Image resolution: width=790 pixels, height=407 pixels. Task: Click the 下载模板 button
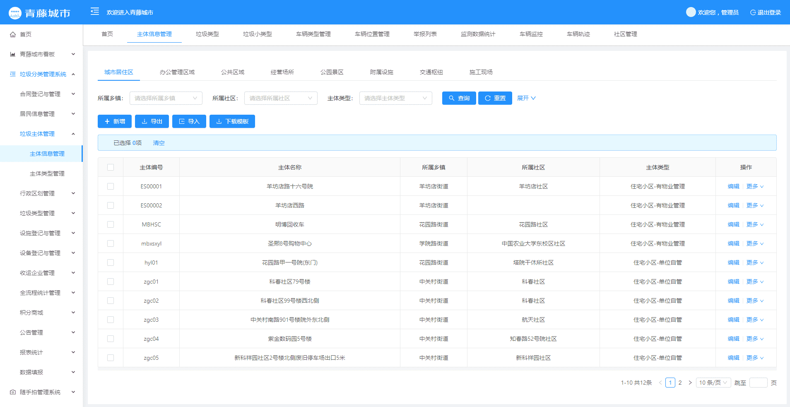[232, 121]
